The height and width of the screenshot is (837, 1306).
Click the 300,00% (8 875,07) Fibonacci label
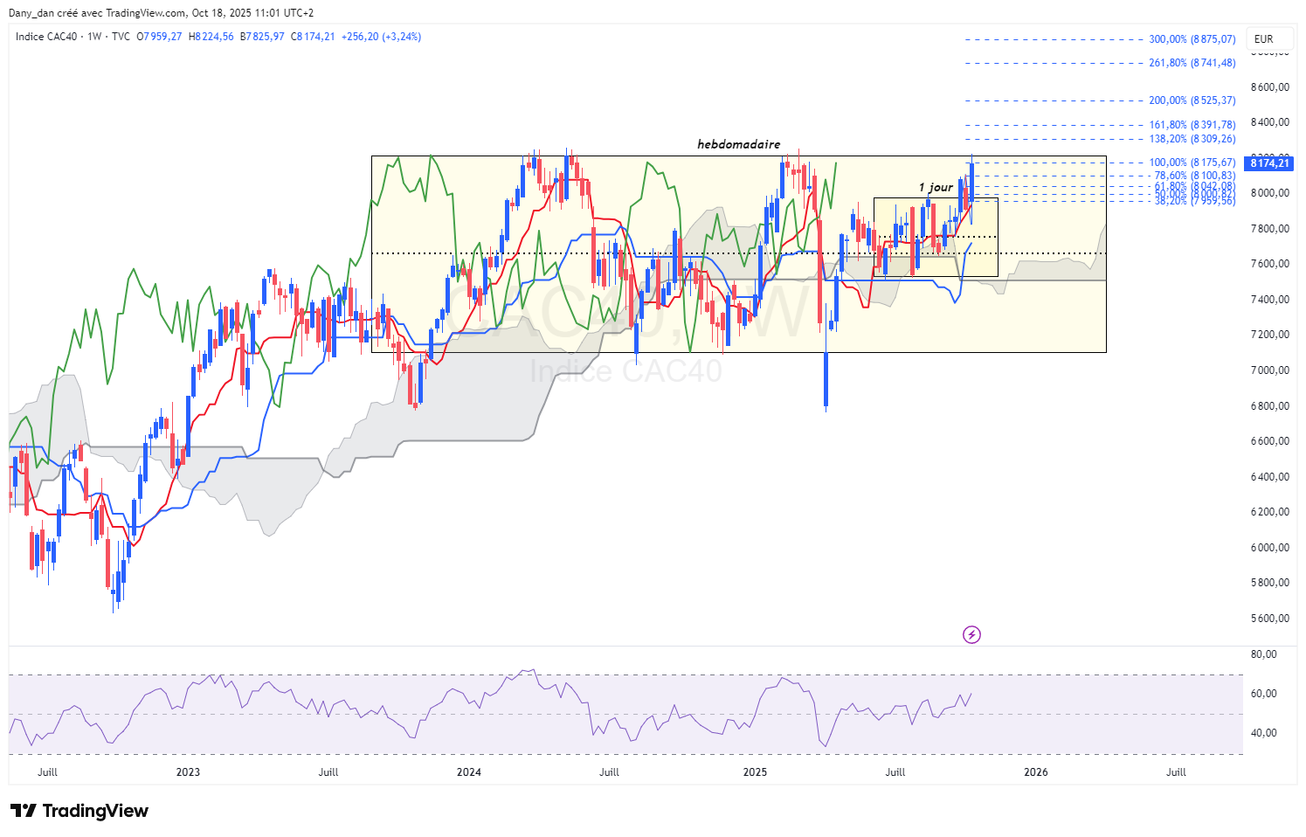1192,39
